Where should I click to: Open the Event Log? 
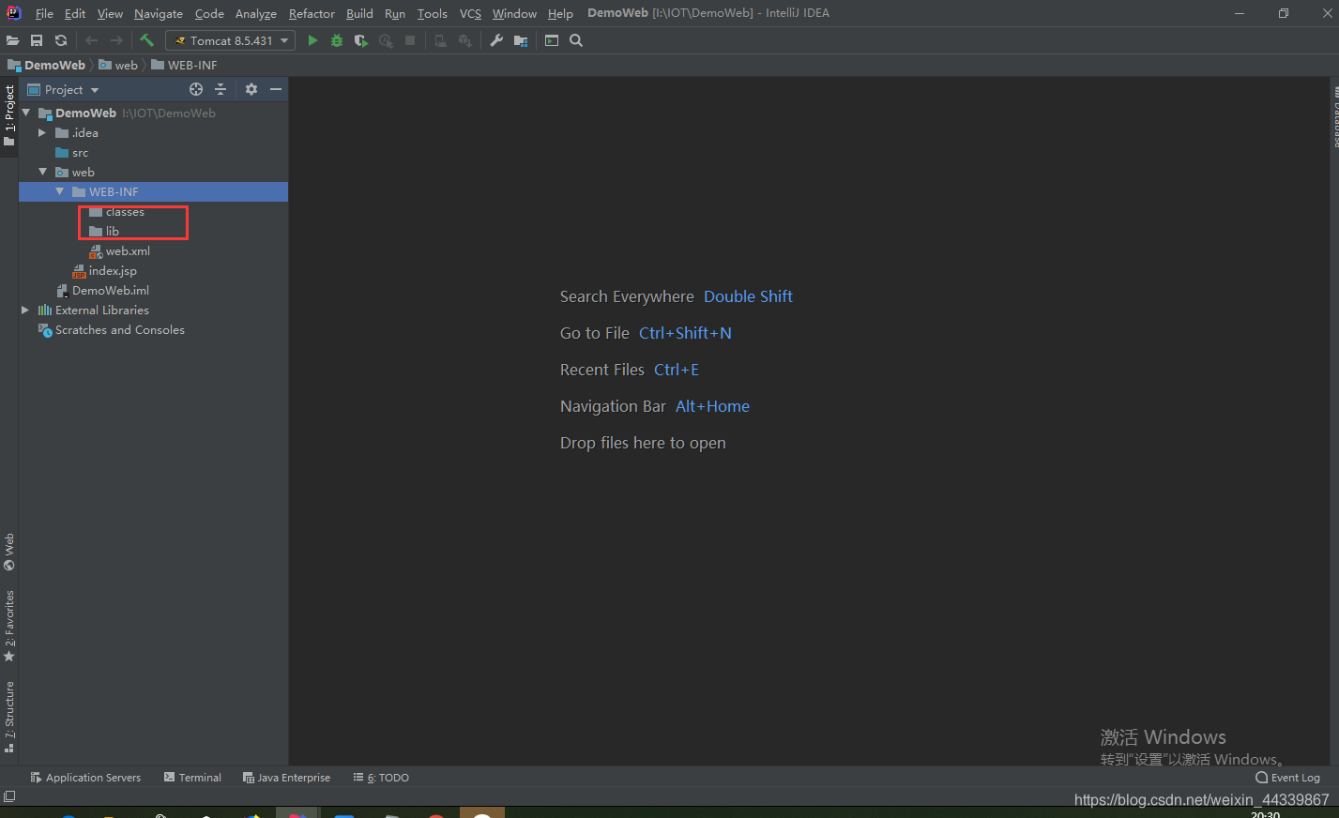pyautogui.click(x=1288, y=778)
